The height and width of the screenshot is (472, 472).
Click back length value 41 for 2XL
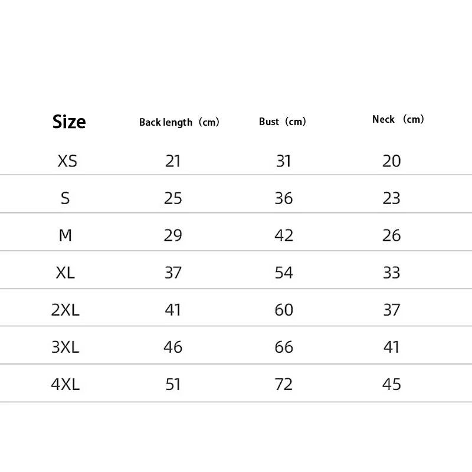coord(173,310)
